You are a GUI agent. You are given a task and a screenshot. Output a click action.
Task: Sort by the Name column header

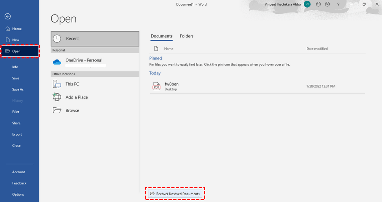(x=168, y=49)
